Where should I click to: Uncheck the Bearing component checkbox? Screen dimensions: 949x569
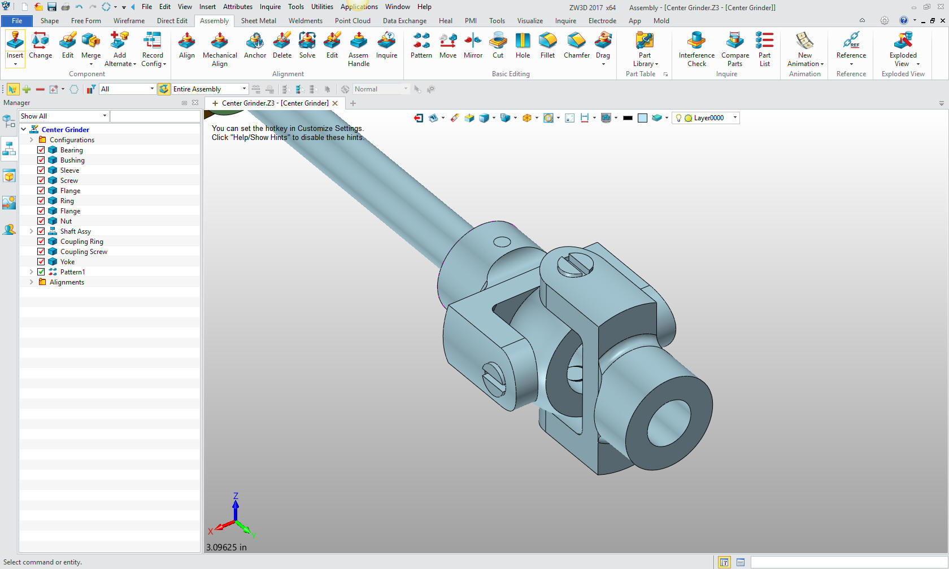coord(41,150)
